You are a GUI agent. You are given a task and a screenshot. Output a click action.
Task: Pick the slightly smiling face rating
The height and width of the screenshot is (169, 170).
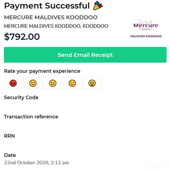click(72, 83)
